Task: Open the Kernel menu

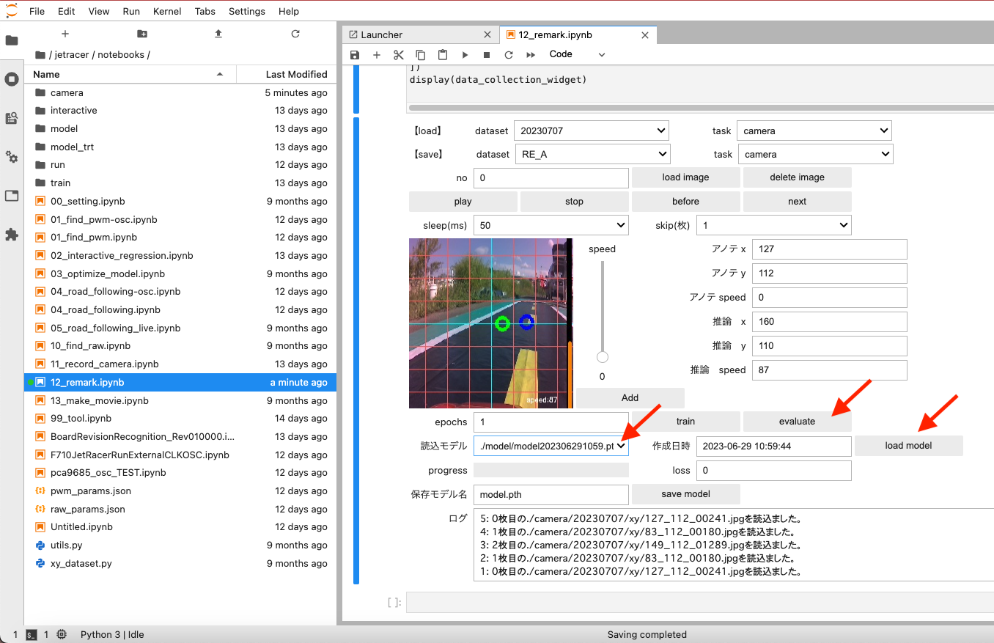Action: pyautogui.click(x=167, y=11)
